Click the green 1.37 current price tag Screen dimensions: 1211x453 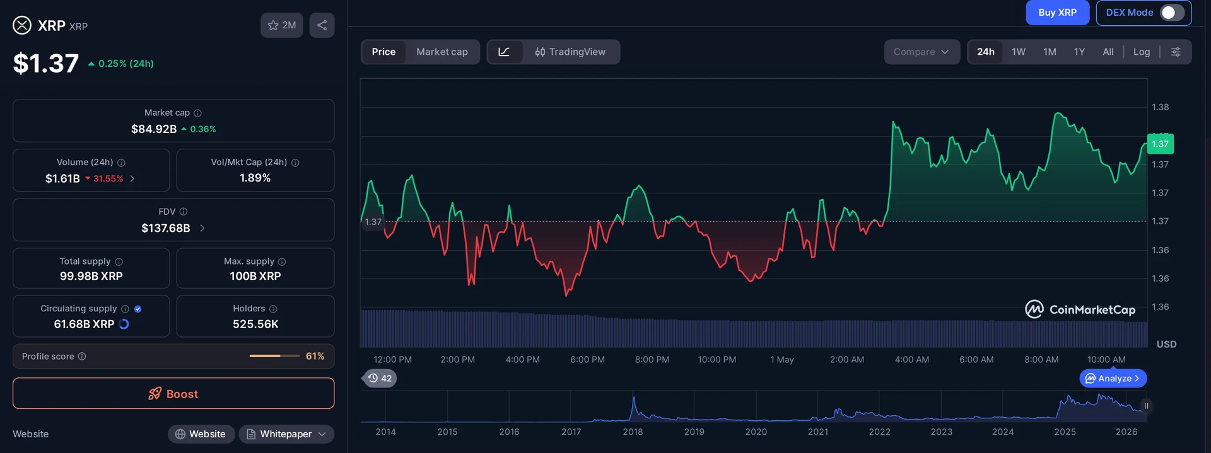pyautogui.click(x=1160, y=144)
